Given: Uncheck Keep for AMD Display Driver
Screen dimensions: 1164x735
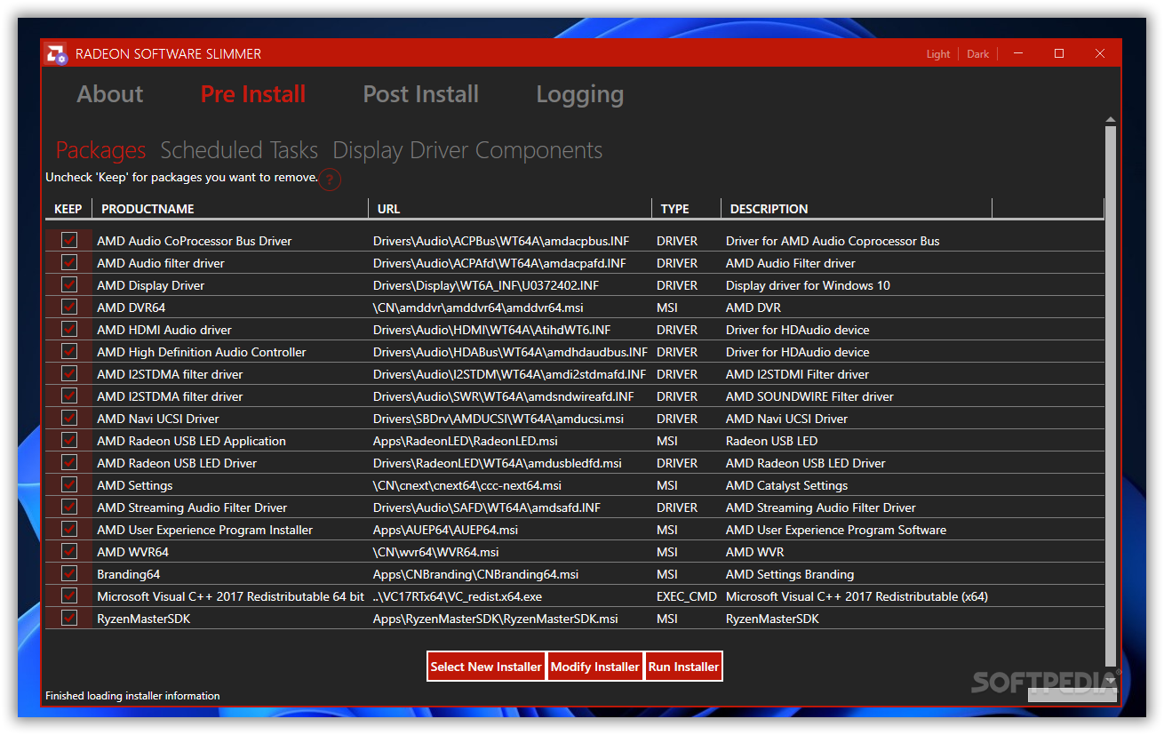Looking at the screenshot, I should (68, 285).
